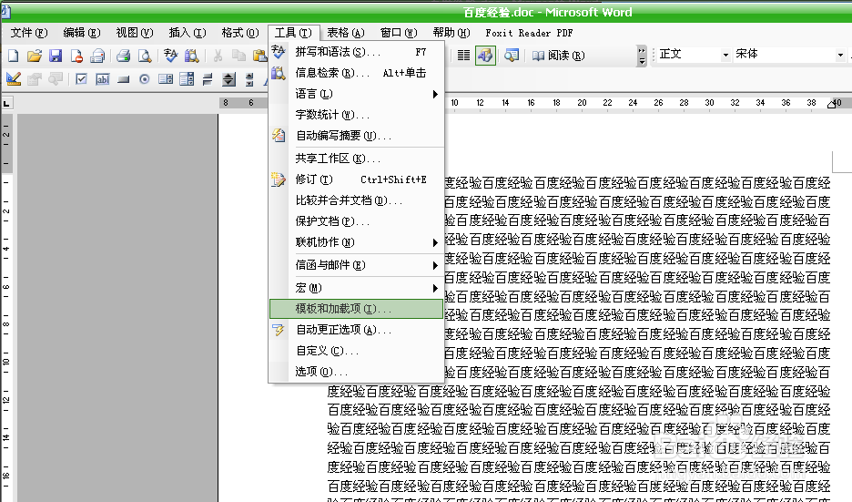The image size is (852, 502).
Task: Insert a Scroll Bar control
Action: pos(250,79)
